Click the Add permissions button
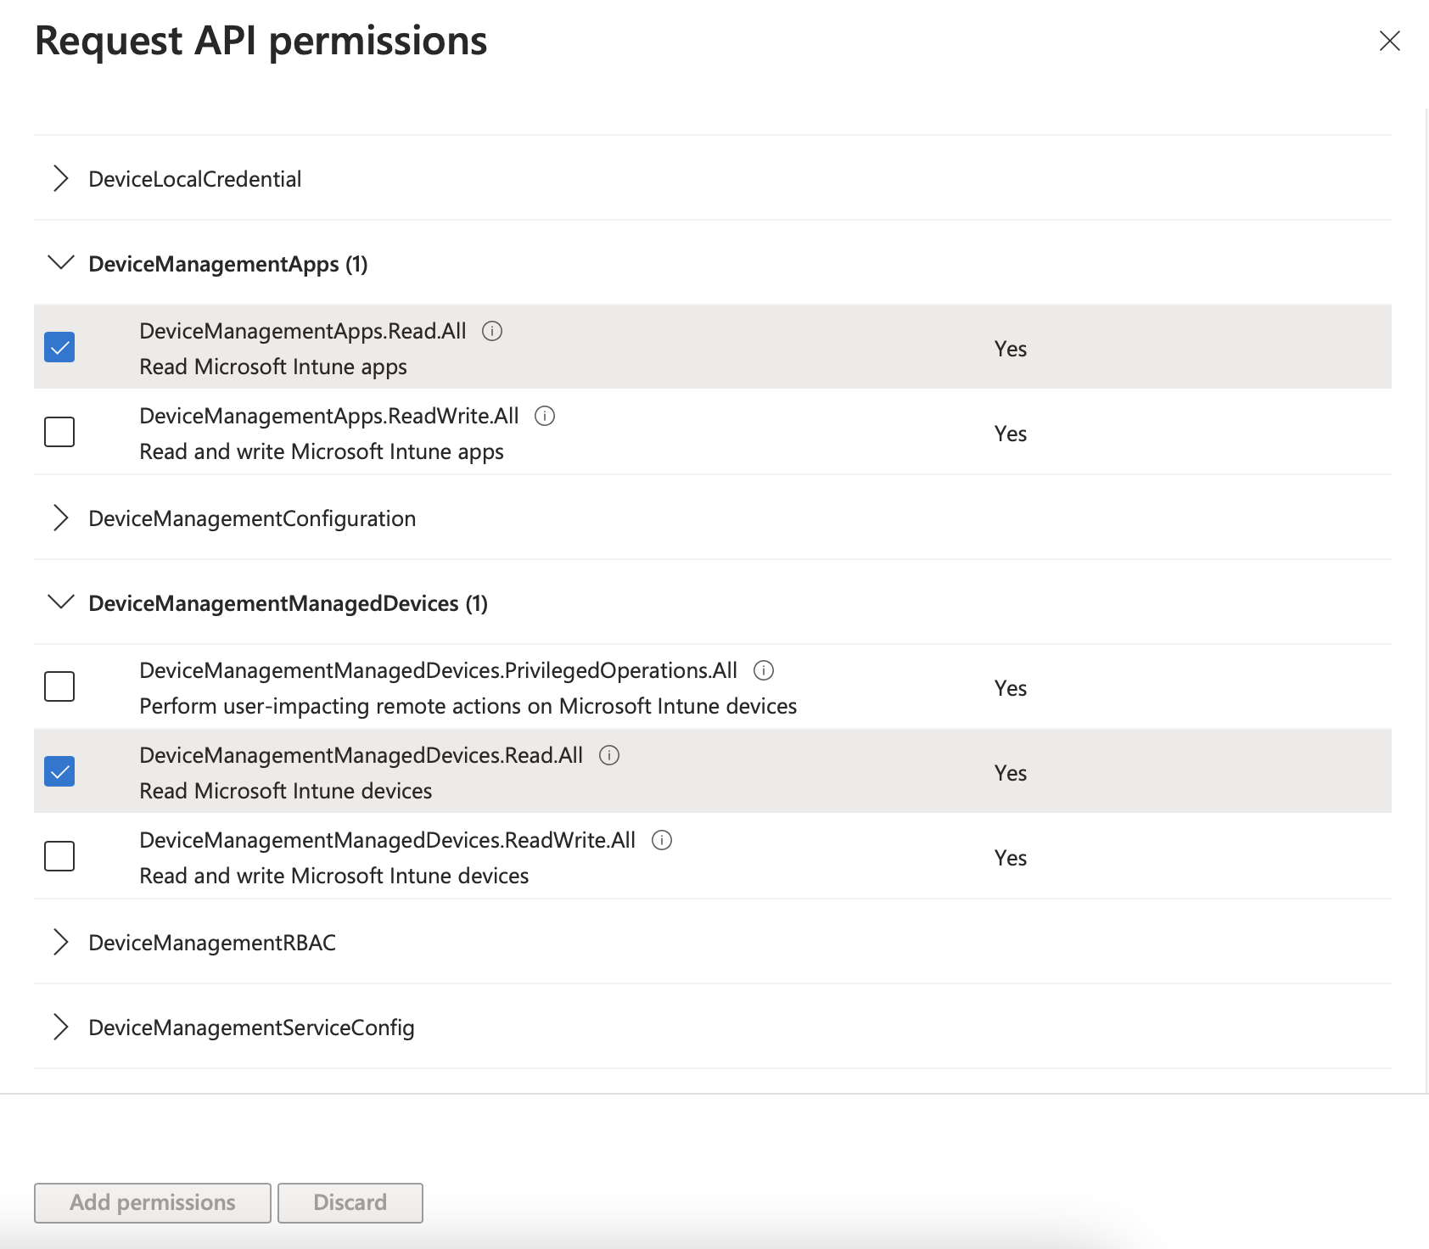The height and width of the screenshot is (1249, 1429). 153,1202
